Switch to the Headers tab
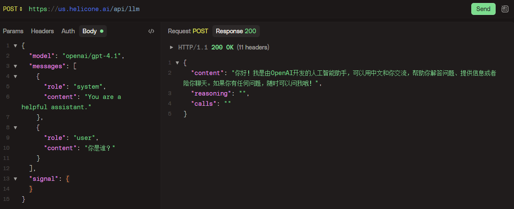 coord(42,31)
